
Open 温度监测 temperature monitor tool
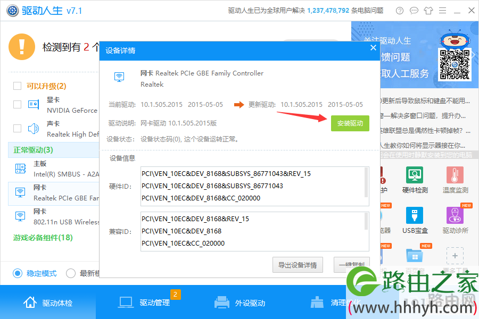(x=455, y=180)
